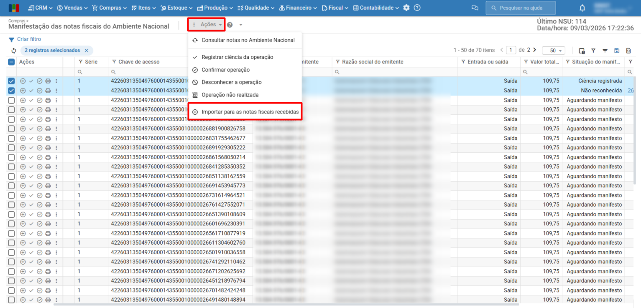641x308 pixels.
Task: Click the filter funnel icon in grid toolbar
Action: coord(593,50)
